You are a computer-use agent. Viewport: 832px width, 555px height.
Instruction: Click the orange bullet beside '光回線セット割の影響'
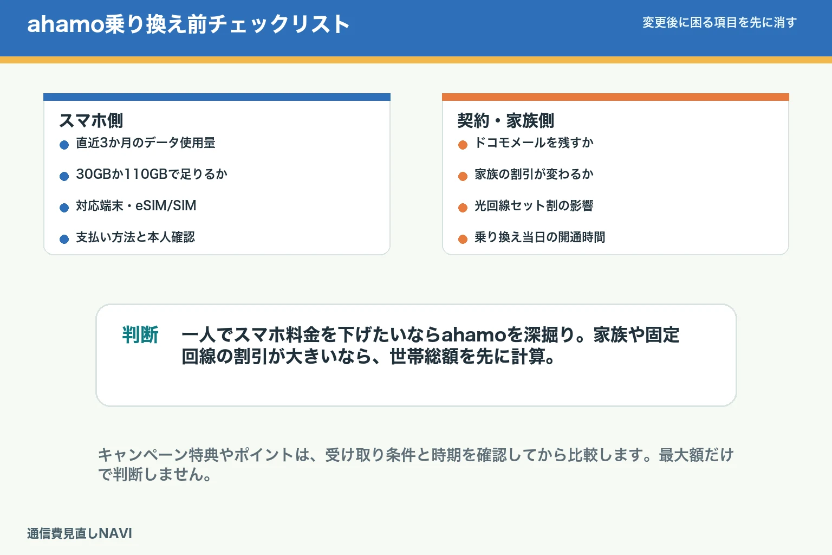point(463,208)
